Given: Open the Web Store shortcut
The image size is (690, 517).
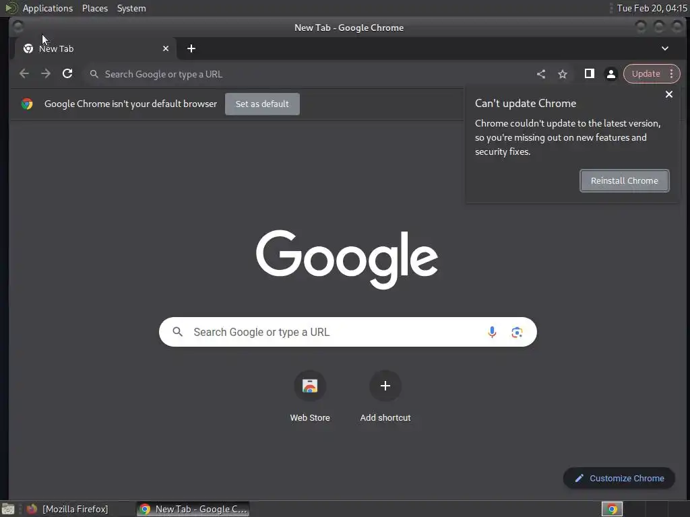Looking at the screenshot, I should click(310, 397).
